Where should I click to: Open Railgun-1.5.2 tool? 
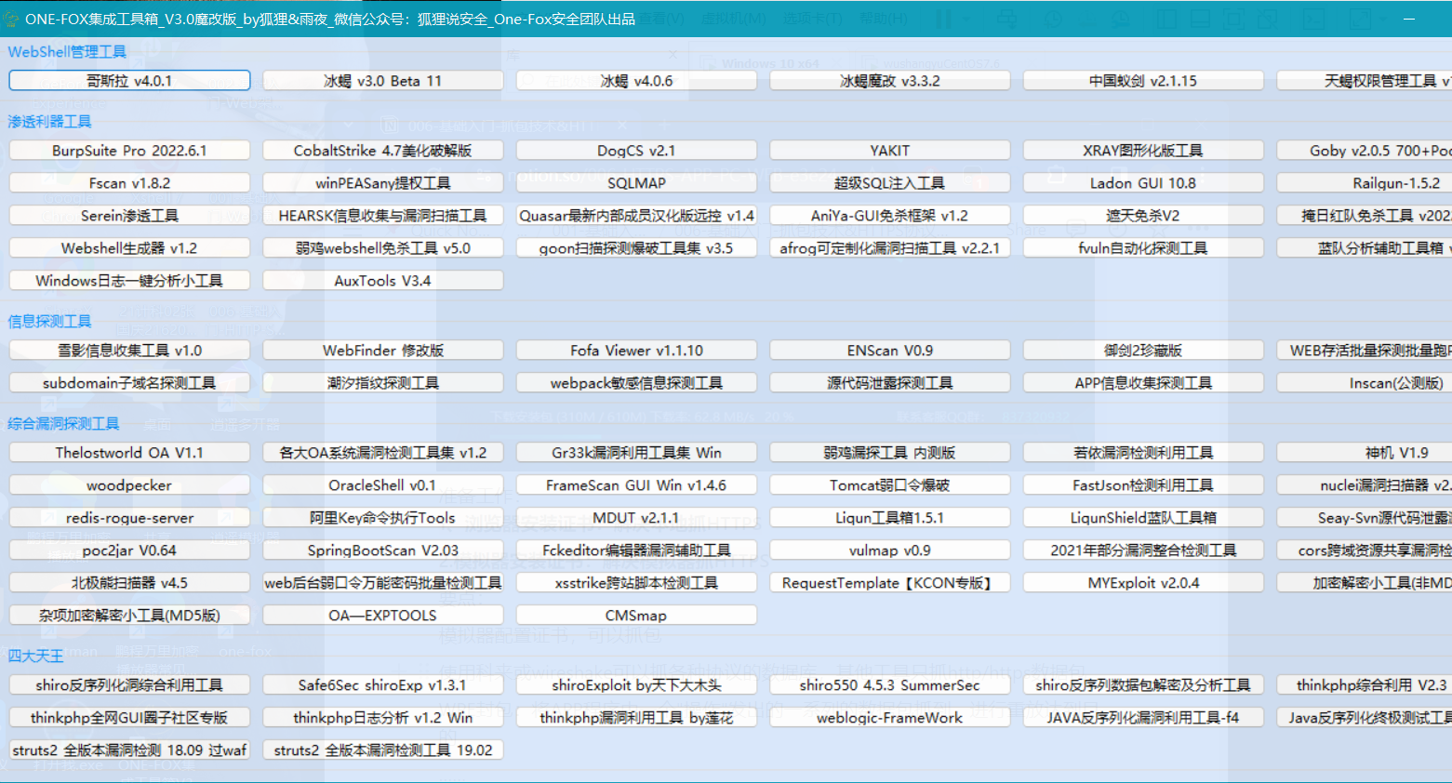click(x=1365, y=183)
